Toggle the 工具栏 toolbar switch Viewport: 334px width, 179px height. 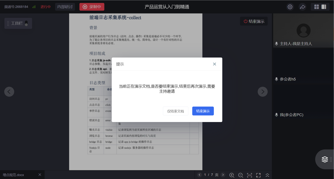pyautogui.click(x=26, y=23)
